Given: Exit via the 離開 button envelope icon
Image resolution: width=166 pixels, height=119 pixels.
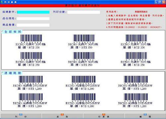Looking at the screenshot, I should coord(145,115).
